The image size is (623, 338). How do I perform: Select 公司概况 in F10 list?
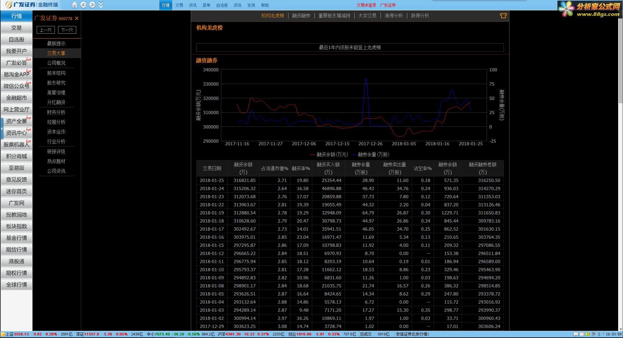pyautogui.click(x=56, y=63)
